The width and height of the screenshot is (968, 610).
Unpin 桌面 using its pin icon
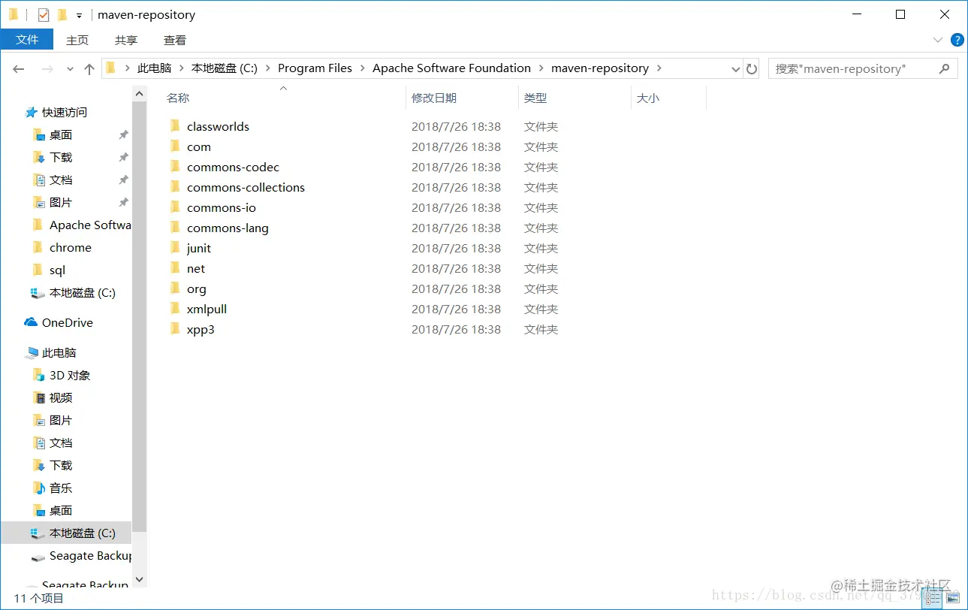click(x=124, y=135)
